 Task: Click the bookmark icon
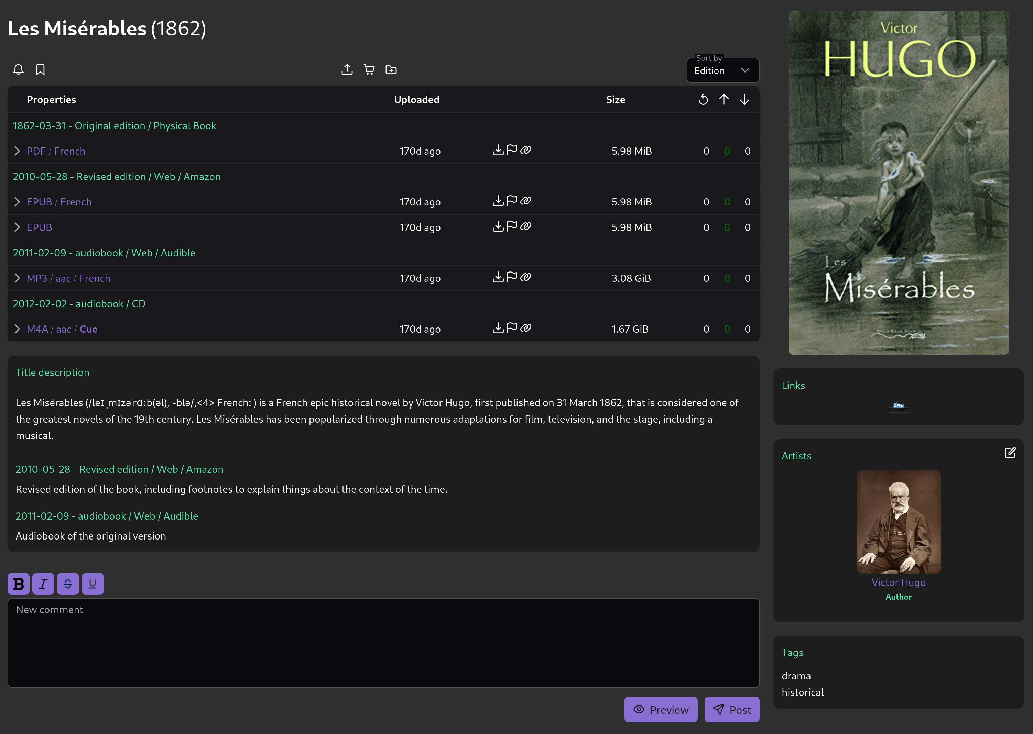40,70
